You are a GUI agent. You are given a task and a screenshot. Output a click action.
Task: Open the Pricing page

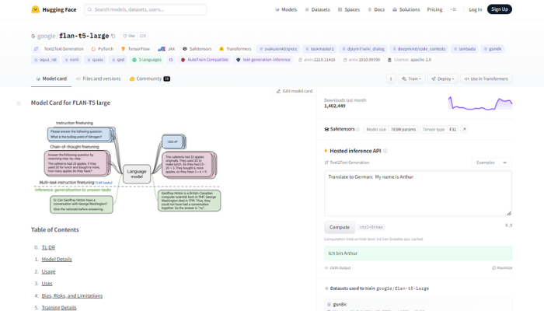pyautogui.click(x=434, y=9)
